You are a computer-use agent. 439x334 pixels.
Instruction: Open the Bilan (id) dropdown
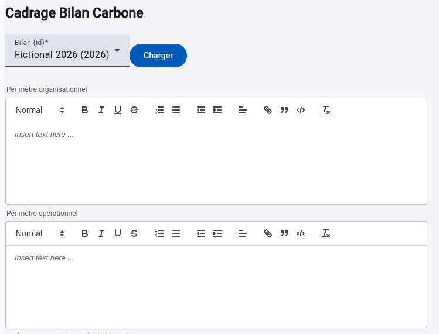pyautogui.click(x=67, y=51)
